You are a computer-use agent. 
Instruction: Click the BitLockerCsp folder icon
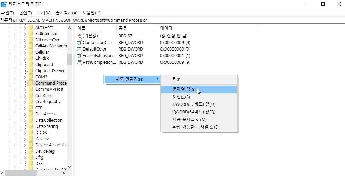pyautogui.click(x=31, y=40)
